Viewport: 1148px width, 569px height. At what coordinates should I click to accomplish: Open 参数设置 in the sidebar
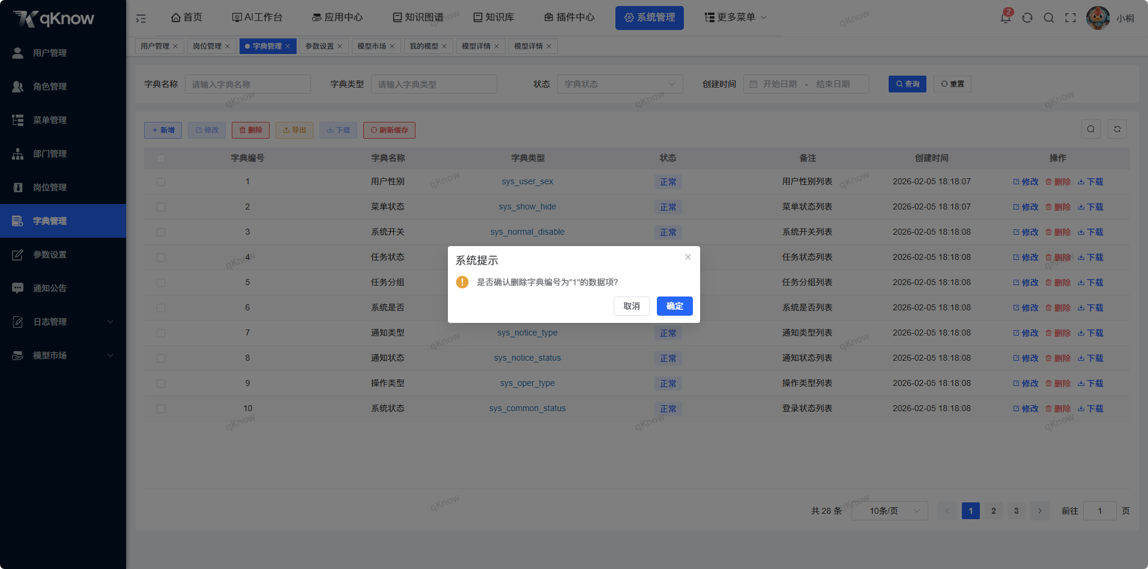[x=63, y=254]
